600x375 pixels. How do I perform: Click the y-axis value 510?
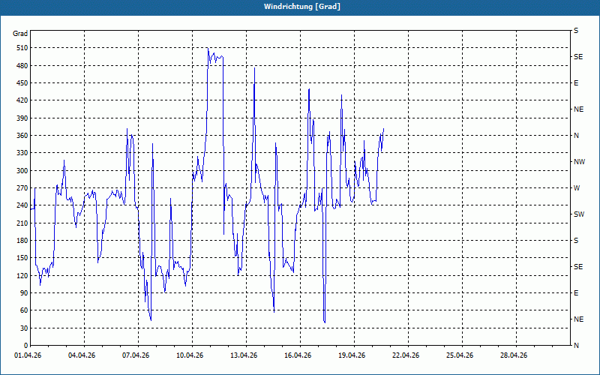pos(22,48)
